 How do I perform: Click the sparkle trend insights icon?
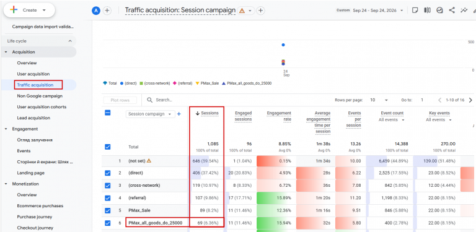pos(464,11)
